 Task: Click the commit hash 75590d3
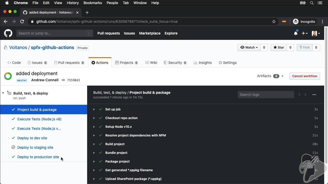click(73, 80)
